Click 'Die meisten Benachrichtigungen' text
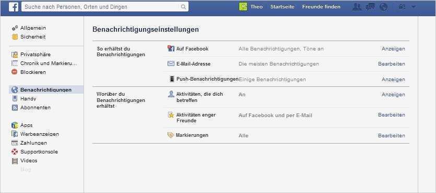 coord(279,64)
